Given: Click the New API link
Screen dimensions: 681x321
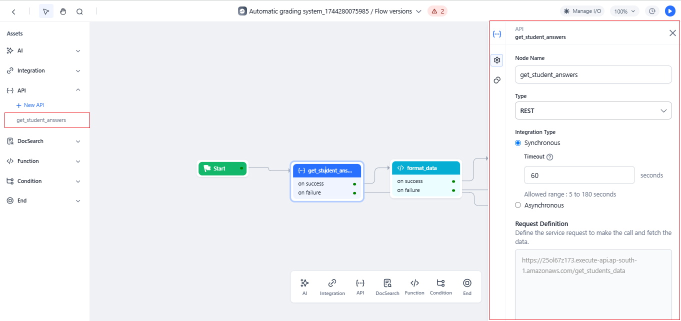Looking at the screenshot, I should tap(33, 105).
